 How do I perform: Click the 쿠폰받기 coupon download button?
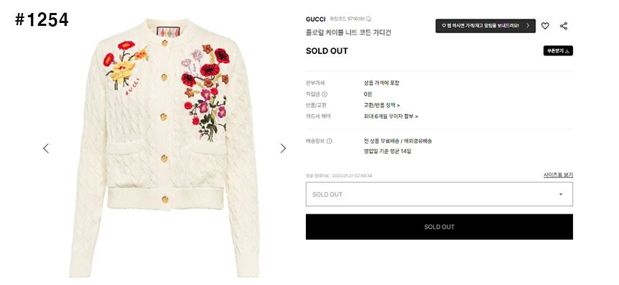coord(558,51)
